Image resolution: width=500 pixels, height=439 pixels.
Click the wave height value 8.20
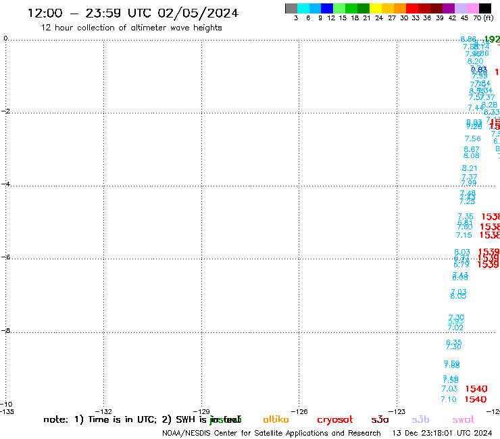click(475, 61)
